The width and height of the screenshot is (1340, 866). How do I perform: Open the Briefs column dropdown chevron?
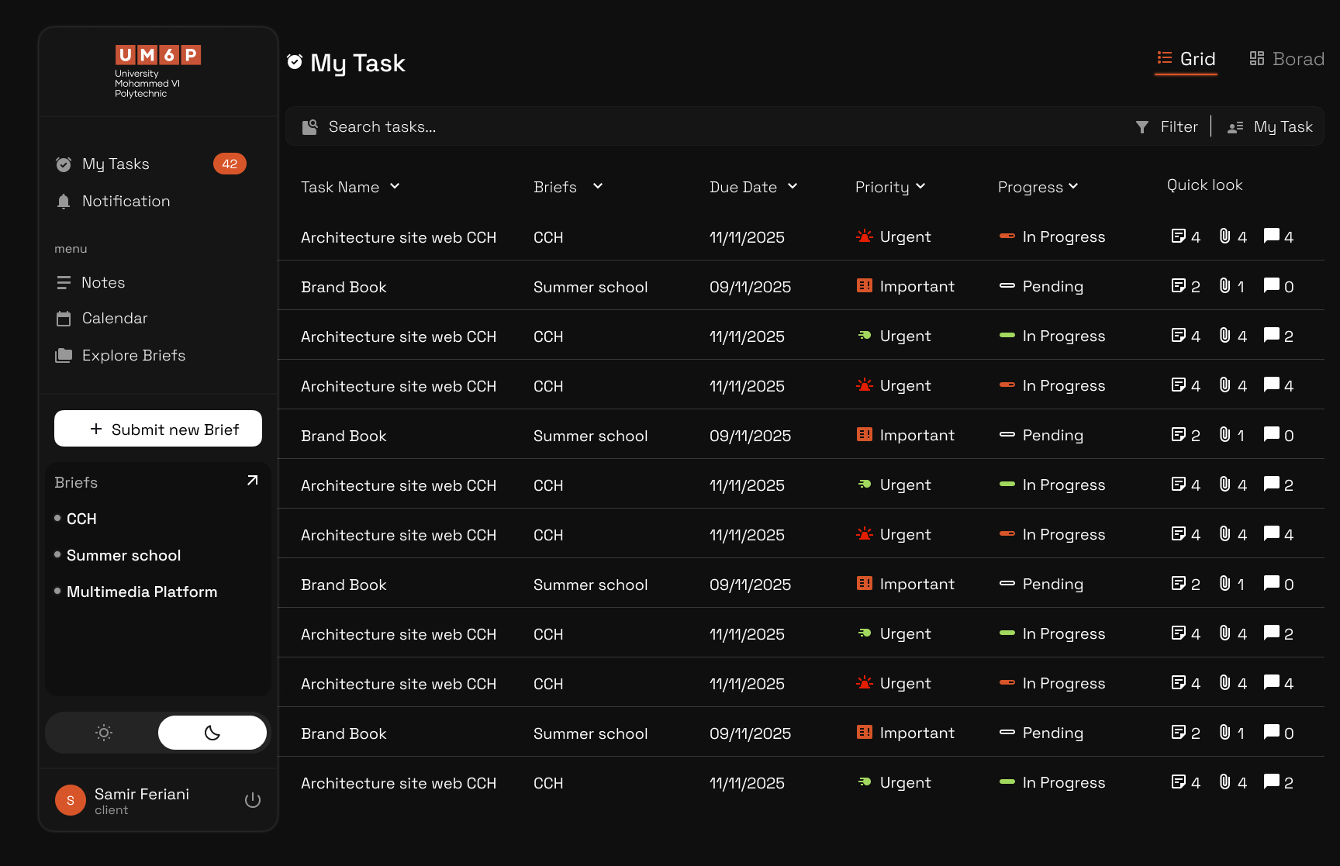[x=598, y=186]
